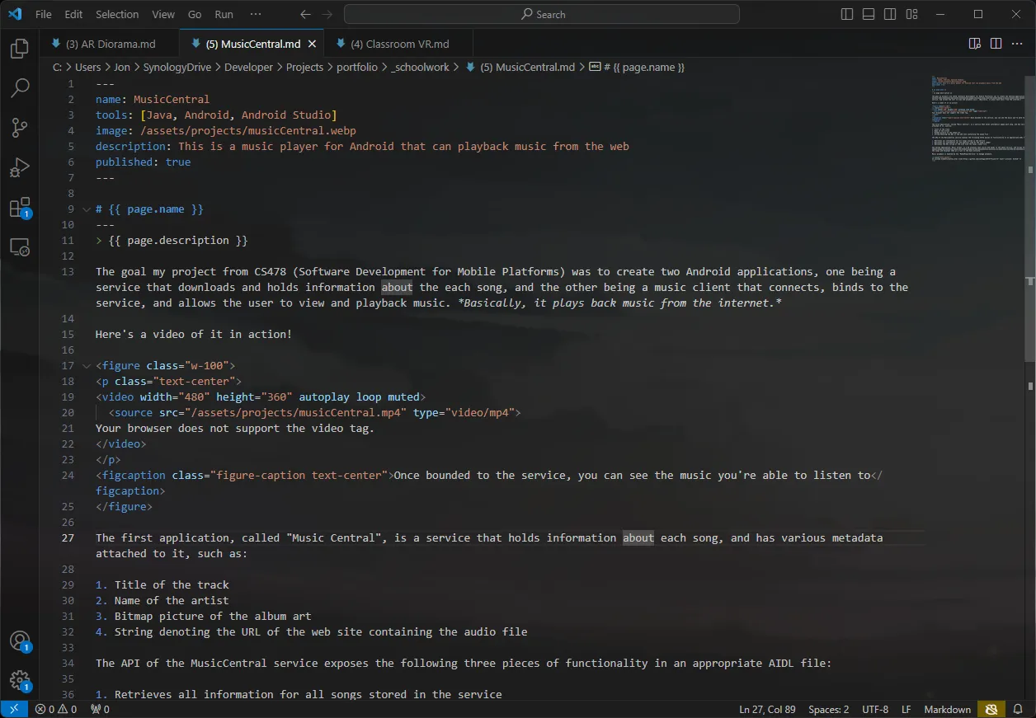Change file encoding via 'UTF-8'

coord(875,709)
